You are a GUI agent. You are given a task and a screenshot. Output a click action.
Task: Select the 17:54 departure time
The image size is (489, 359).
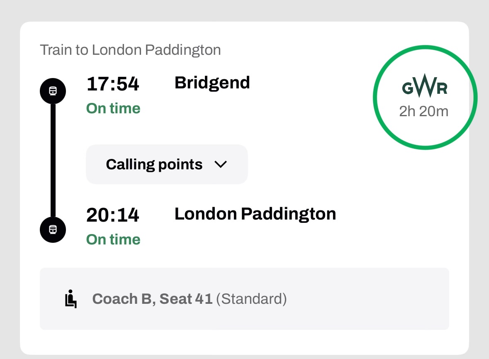pyautogui.click(x=113, y=84)
